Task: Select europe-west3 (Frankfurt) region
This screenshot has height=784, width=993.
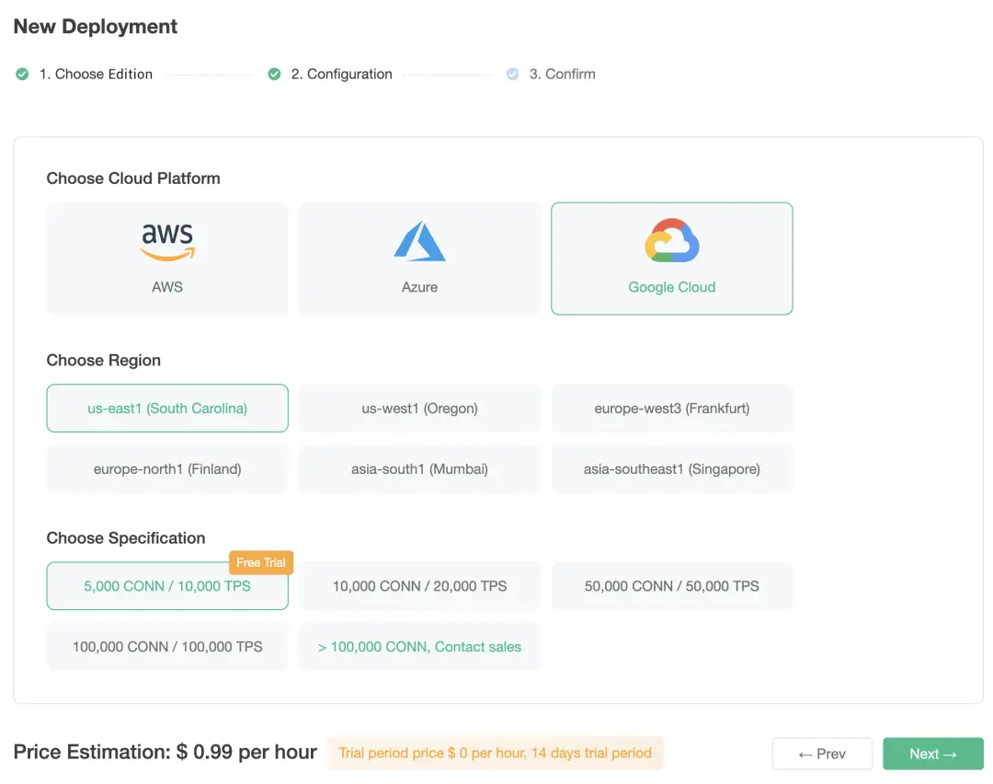Action: (x=671, y=408)
